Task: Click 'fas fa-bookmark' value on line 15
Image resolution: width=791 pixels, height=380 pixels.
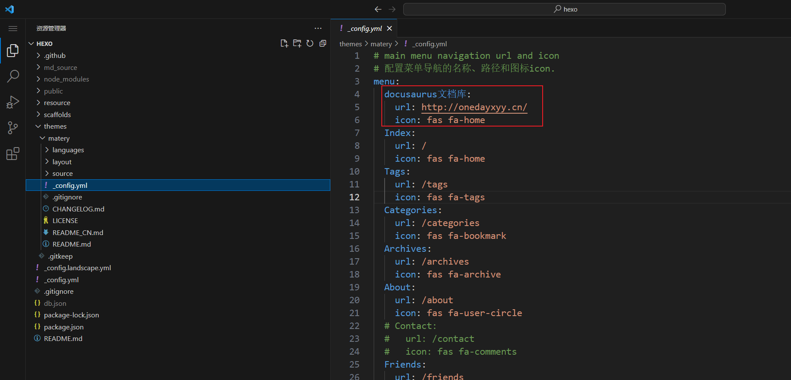Action: pyautogui.click(x=466, y=236)
